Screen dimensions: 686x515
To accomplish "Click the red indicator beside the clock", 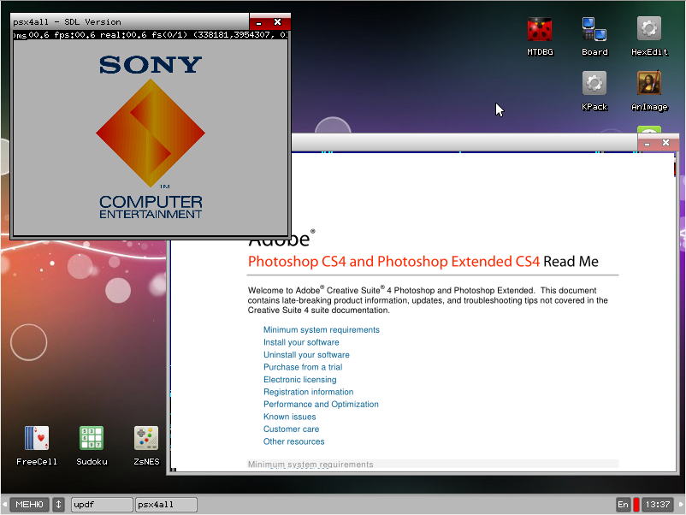I will [x=636, y=505].
